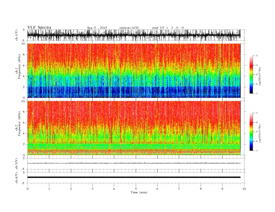Click the '8' kHz tick of ch.1 spectrogram

(24, 55)
